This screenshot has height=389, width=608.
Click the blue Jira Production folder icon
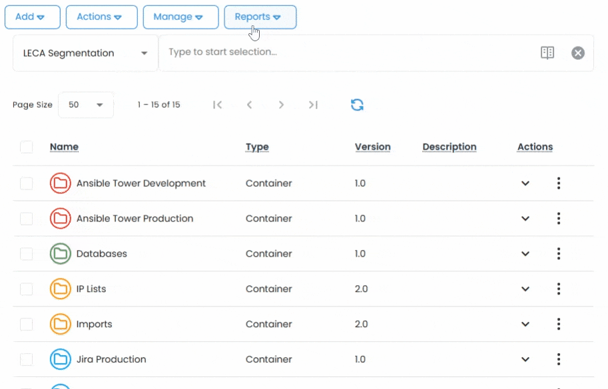coord(61,359)
